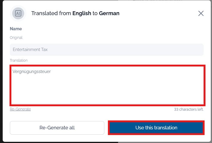Click the Translation field label
This screenshot has height=143, width=212.
tap(18, 60)
